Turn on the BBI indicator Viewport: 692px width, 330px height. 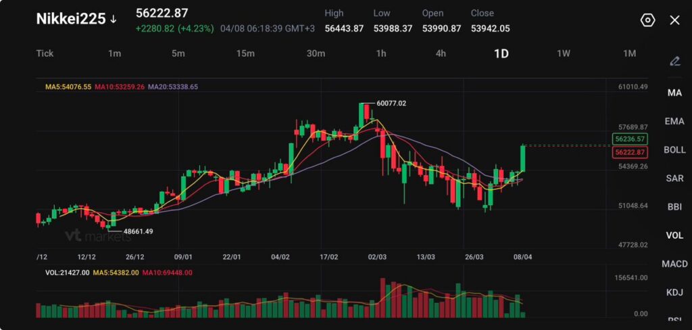click(x=674, y=206)
